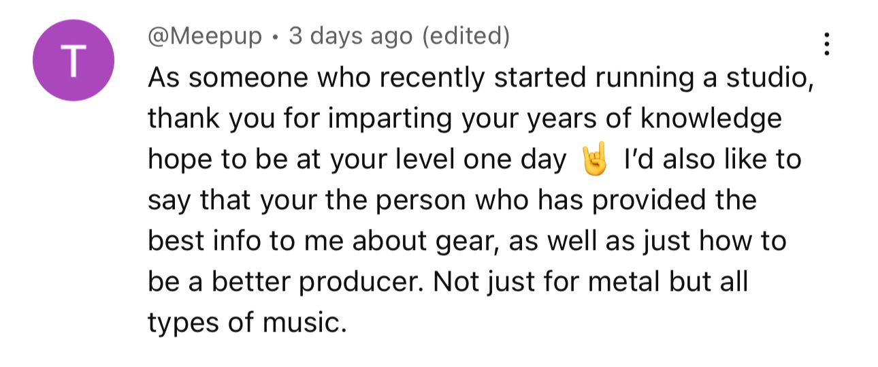Click the purple T profile avatar
The image size is (878, 367).
(74, 61)
